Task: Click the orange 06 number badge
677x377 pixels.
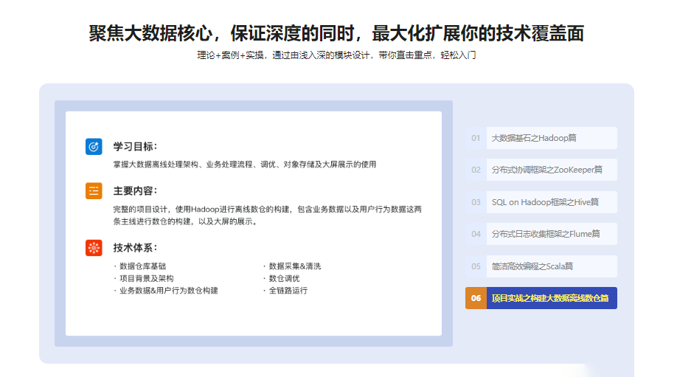Action: 476,298
